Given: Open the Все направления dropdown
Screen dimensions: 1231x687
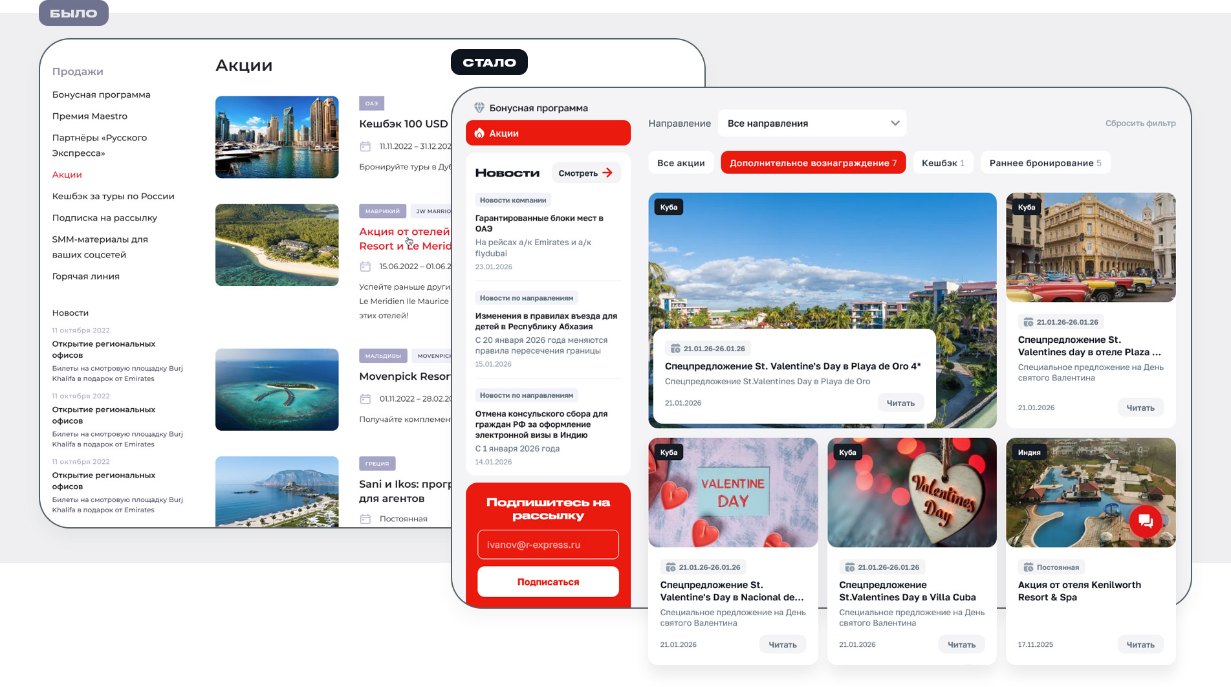Looking at the screenshot, I should point(811,124).
